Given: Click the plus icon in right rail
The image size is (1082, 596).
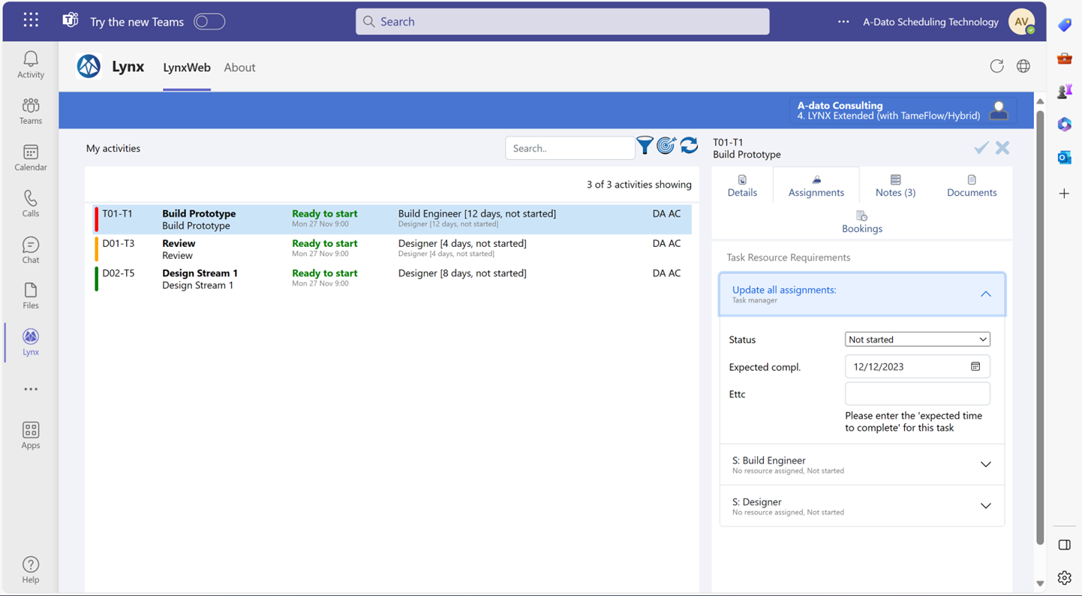Looking at the screenshot, I should pyautogui.click(x=1064, y=194).
